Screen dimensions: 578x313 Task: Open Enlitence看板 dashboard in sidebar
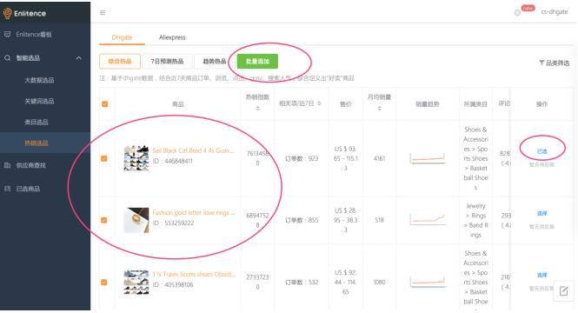pos(34,34)
